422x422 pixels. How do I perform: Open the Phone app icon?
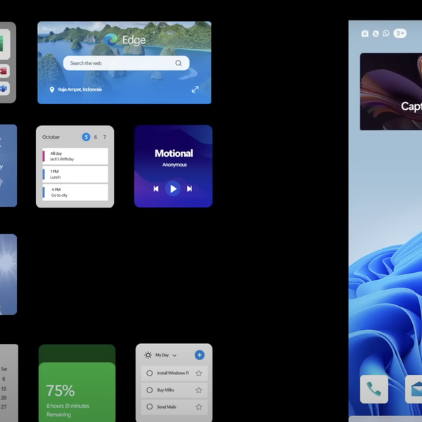(x=373, y=389)
